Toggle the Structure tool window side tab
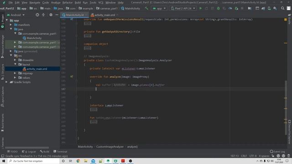This screenshot has height=164, width=292. pyautogui.click(x=2, y=72)
